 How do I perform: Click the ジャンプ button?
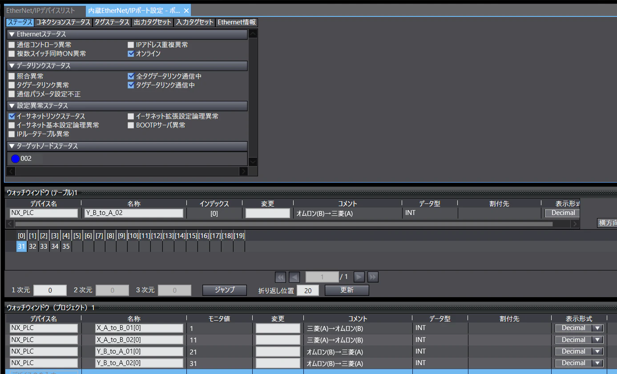pyautogui.click(x=225, y=290)
